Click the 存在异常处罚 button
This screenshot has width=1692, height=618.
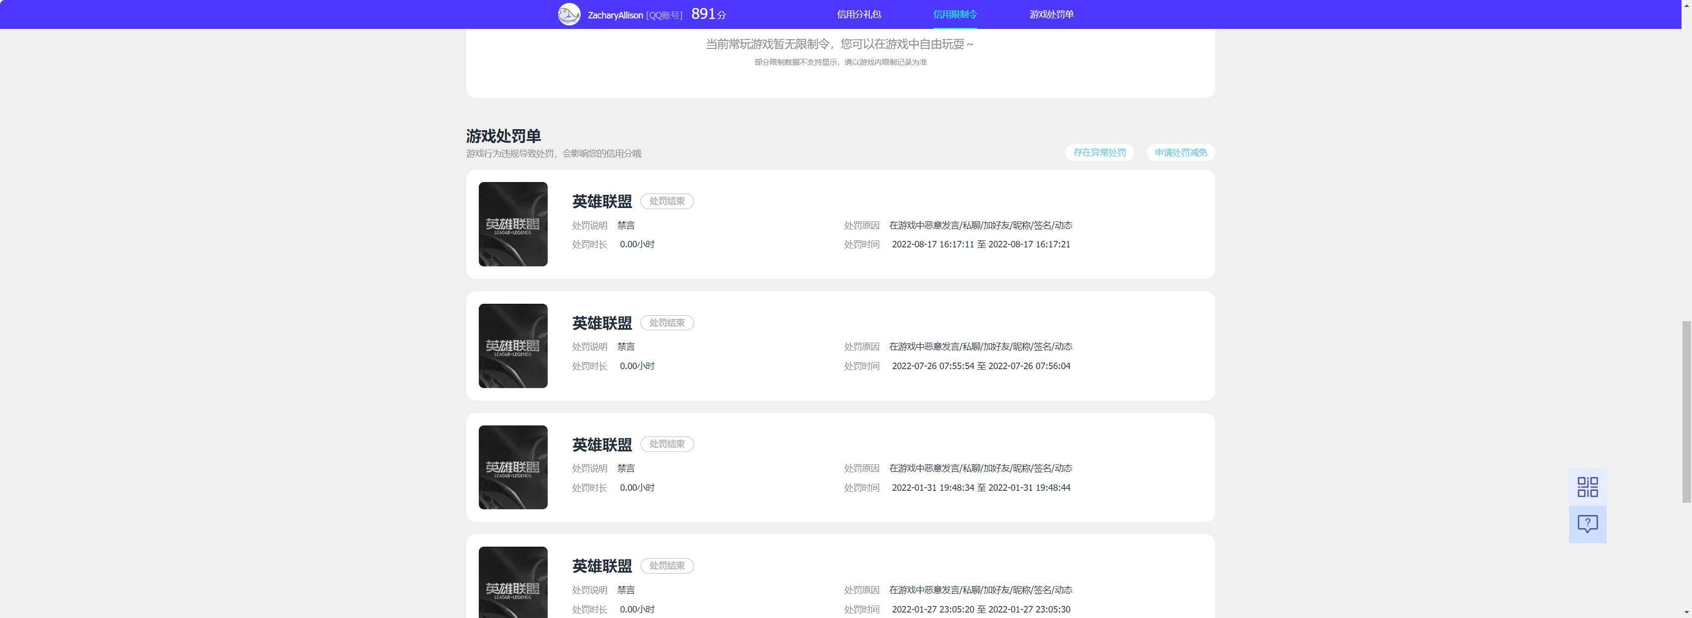click(1099, 152)
